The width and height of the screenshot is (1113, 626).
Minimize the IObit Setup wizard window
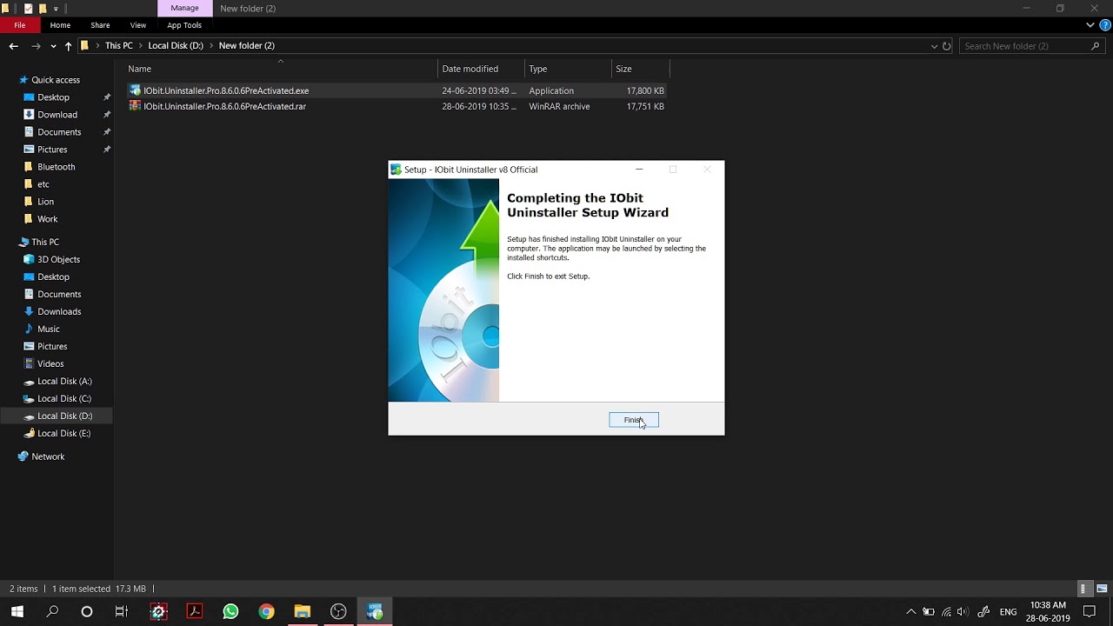click(639, 170)
